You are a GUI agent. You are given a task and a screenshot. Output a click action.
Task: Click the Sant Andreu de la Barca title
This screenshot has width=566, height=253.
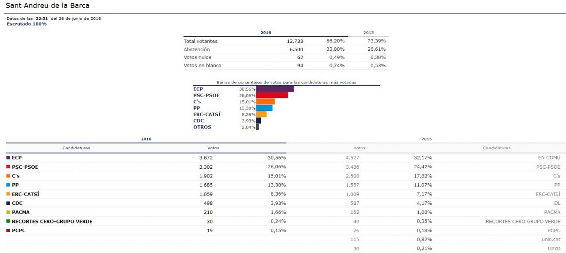(47, 6)
